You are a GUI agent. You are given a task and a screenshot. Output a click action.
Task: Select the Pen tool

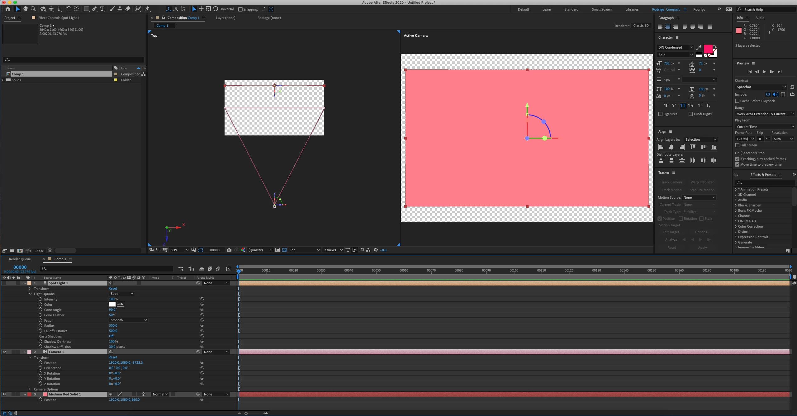(x=94, y=9)
